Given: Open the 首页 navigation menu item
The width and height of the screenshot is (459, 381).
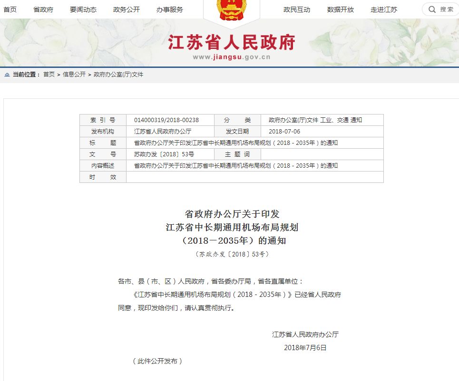Looking at the screenshot, I should (10, 10).
